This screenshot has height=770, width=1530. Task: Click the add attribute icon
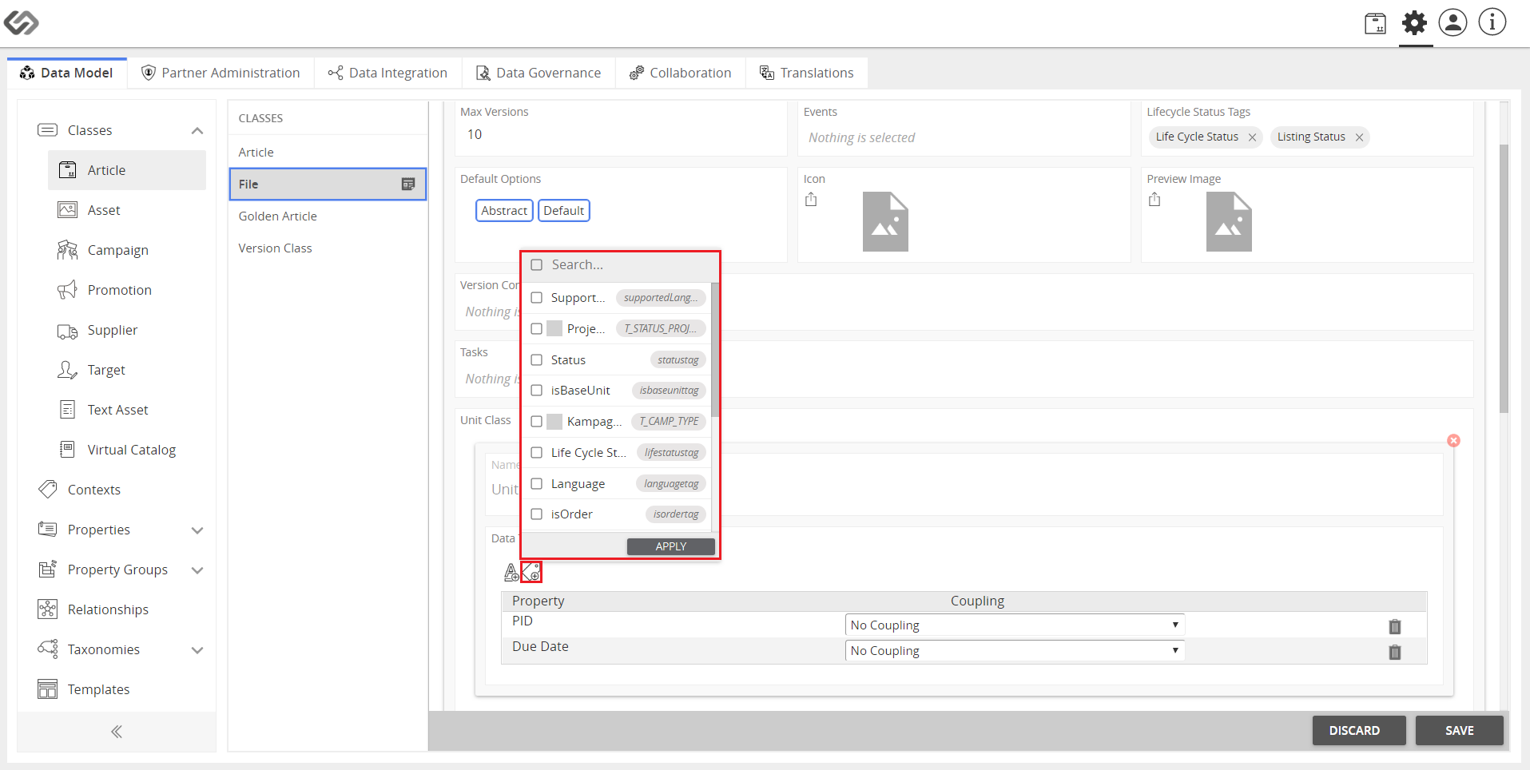click(511, 572)
